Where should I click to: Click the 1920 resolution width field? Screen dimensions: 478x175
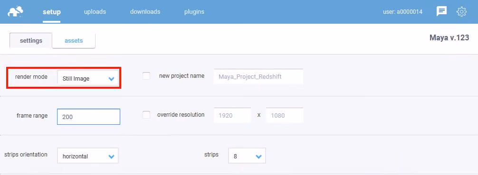(232, 115)
